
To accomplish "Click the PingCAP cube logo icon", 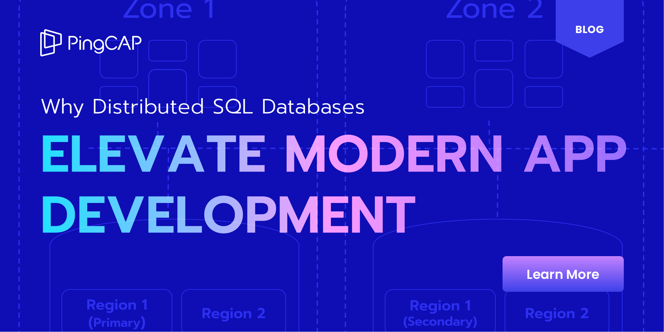I will (x=51, y=43).
